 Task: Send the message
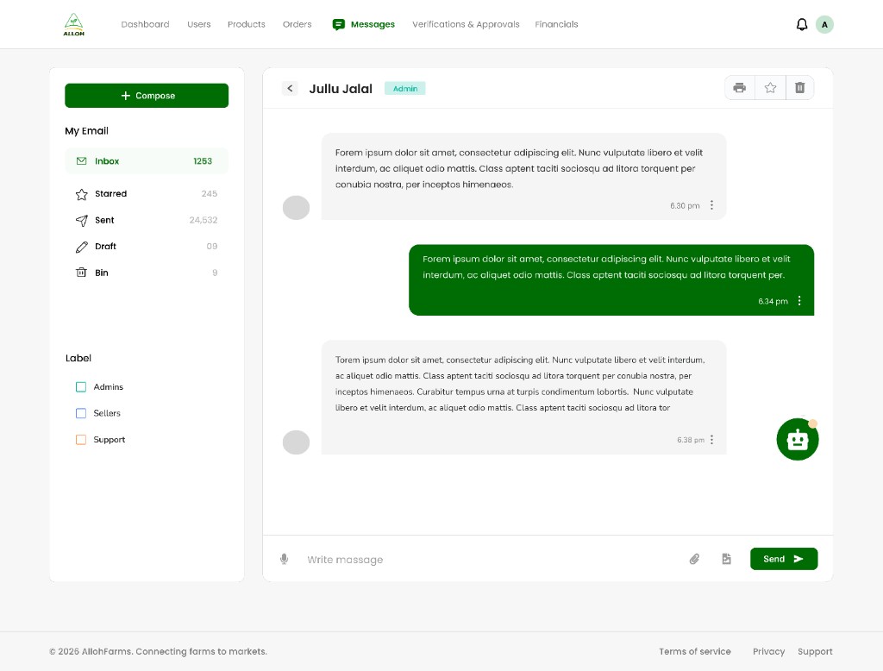point(783,559)
